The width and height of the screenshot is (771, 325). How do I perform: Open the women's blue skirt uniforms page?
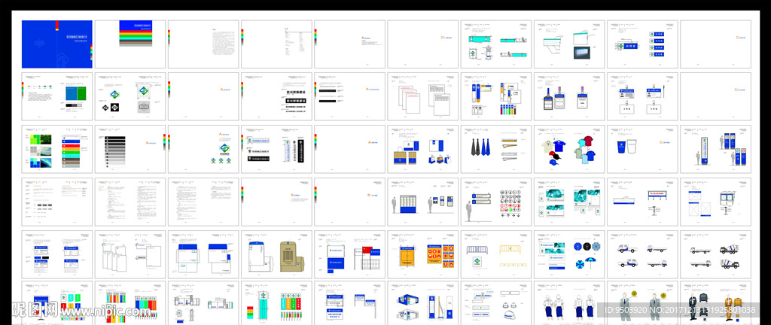(x=569, y=303)
